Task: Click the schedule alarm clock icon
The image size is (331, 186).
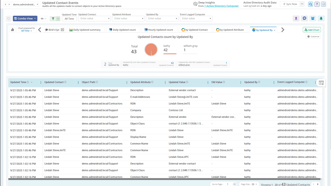Action: (x=313, y=18)
